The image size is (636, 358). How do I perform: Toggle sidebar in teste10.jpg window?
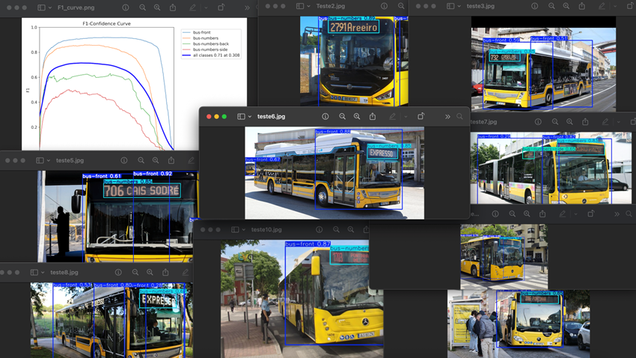[235, 230]
